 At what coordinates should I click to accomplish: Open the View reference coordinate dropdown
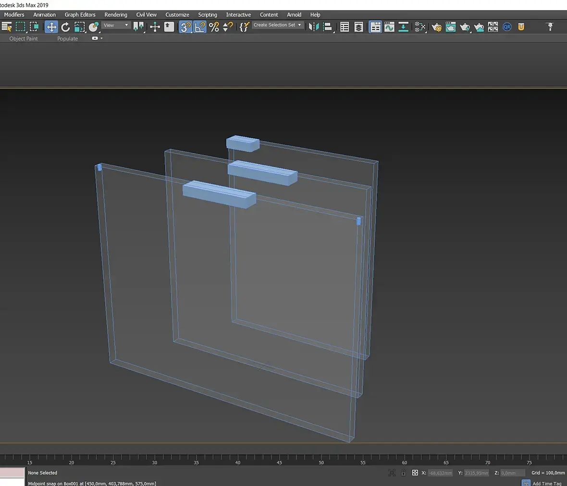tap(116, 25)
